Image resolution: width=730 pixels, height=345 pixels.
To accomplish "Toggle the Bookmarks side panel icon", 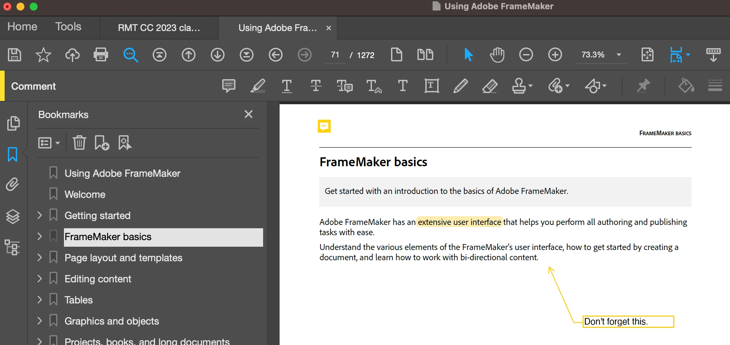I will [13, 154].
